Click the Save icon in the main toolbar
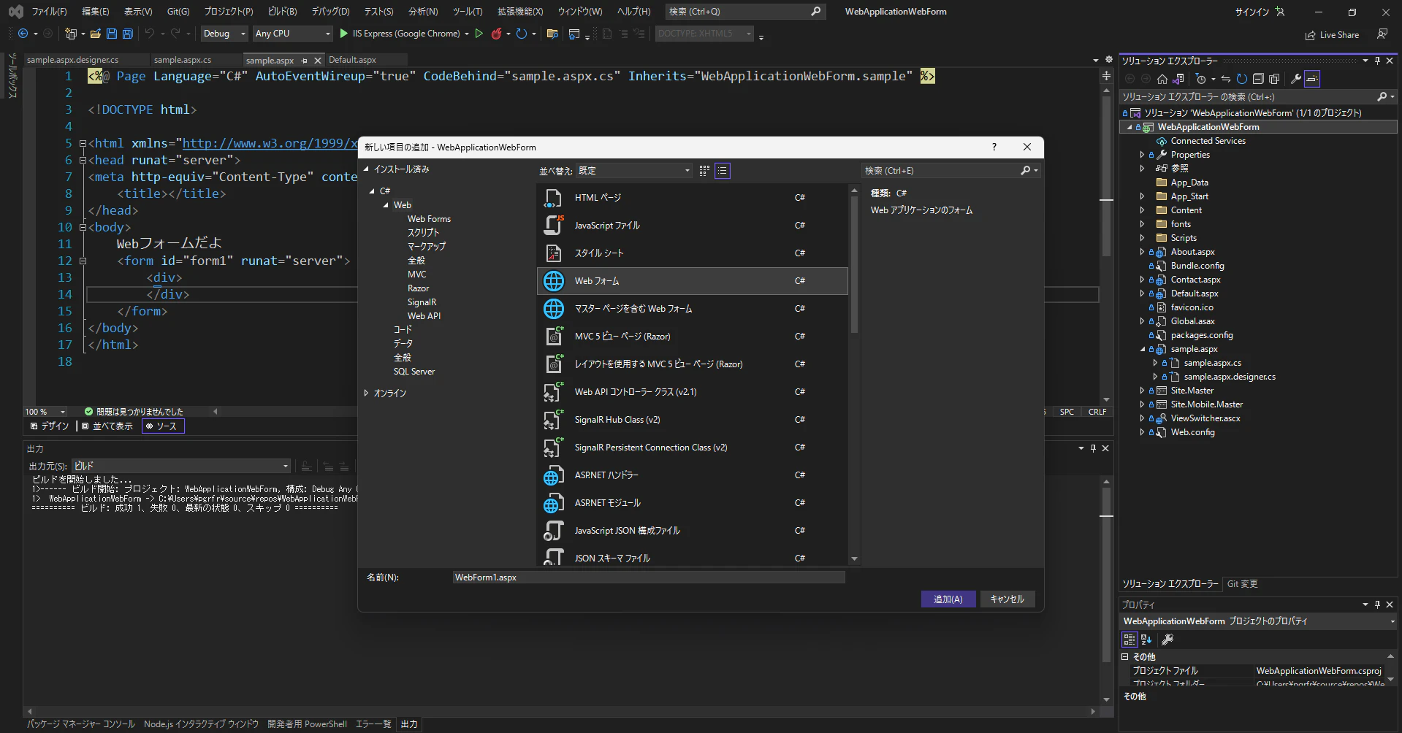 [x=112, y=34]
